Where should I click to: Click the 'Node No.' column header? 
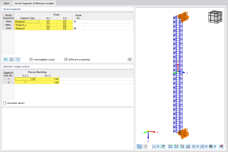coord(79,16)
